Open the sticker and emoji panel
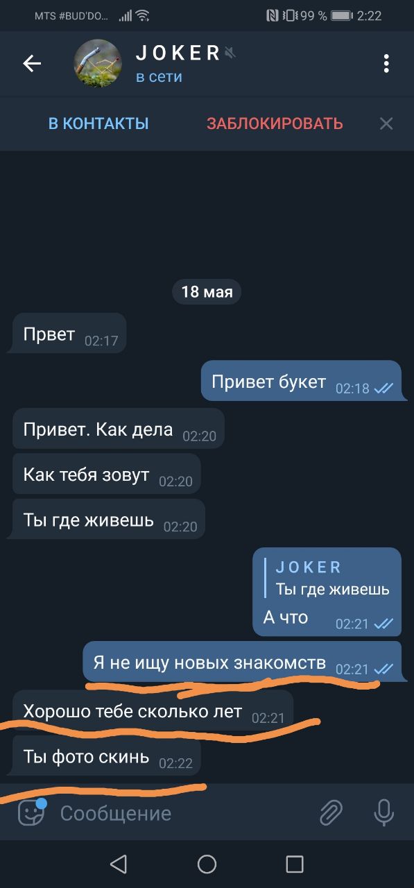Image resolution: width=414 pixels, height=888 pixels. (x=31, y=812)
